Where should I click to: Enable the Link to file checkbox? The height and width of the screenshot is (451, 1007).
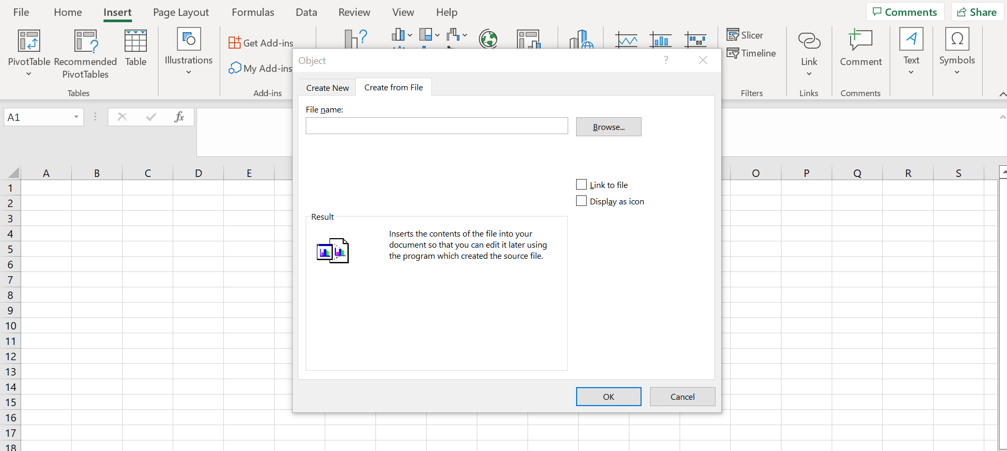[581, 184]
